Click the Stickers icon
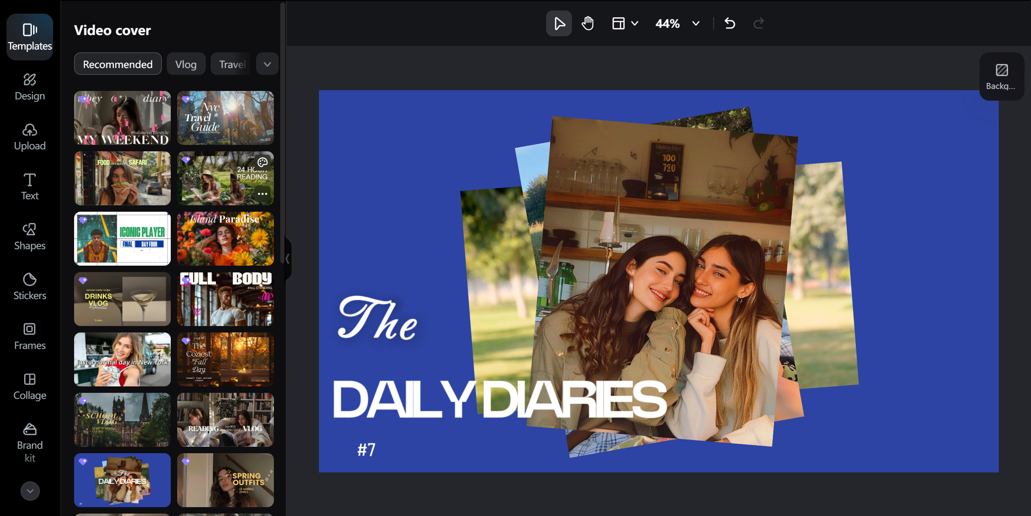The width and height of the screenshot is (1031, 516). 29,285
